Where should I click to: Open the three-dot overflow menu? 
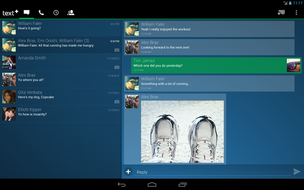click(296, 12)
